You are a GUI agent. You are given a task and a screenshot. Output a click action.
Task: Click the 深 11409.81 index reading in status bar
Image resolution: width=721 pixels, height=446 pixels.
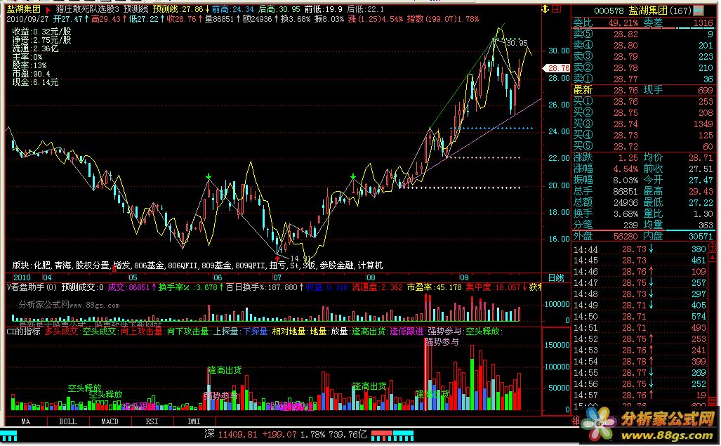(230, 435)
